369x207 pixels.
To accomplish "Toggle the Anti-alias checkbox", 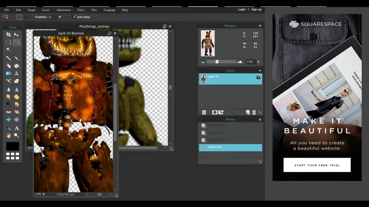I will tap(74, 17).
